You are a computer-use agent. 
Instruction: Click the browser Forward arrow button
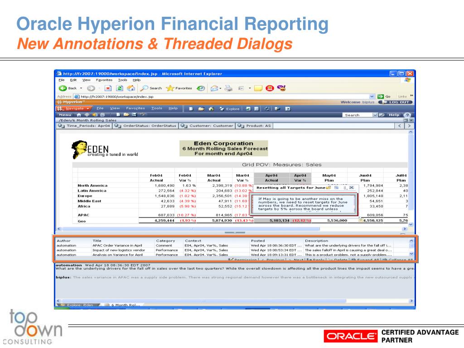pos(91,88)
